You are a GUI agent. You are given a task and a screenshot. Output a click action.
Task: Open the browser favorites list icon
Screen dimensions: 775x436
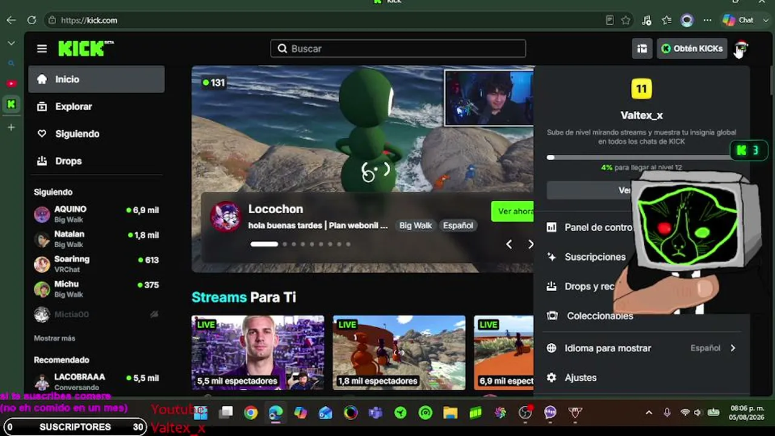[x=667, y=20]
